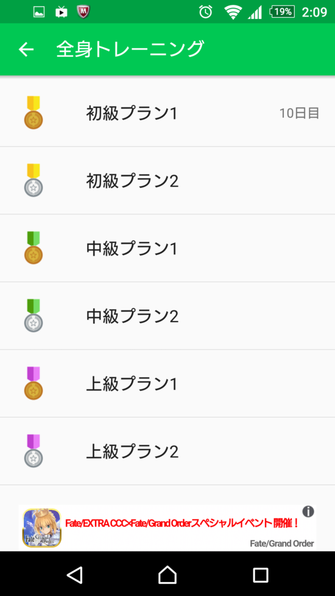The height and width of the screenshot is (596, 335).
Task: Tap the purple-ribbon silver medal for 上級プラン2
Action: (x=33, y=451)
